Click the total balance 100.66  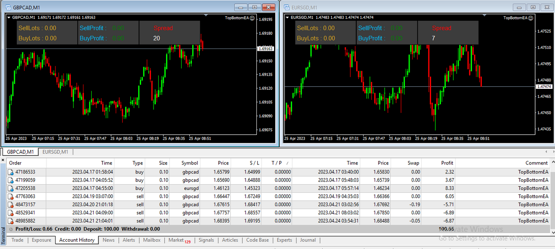446,229
